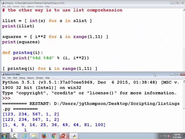Viewport: 185px width, 139px height.
Task: Click editor scrollbar up arrow
Action: (x=184, y=10)
